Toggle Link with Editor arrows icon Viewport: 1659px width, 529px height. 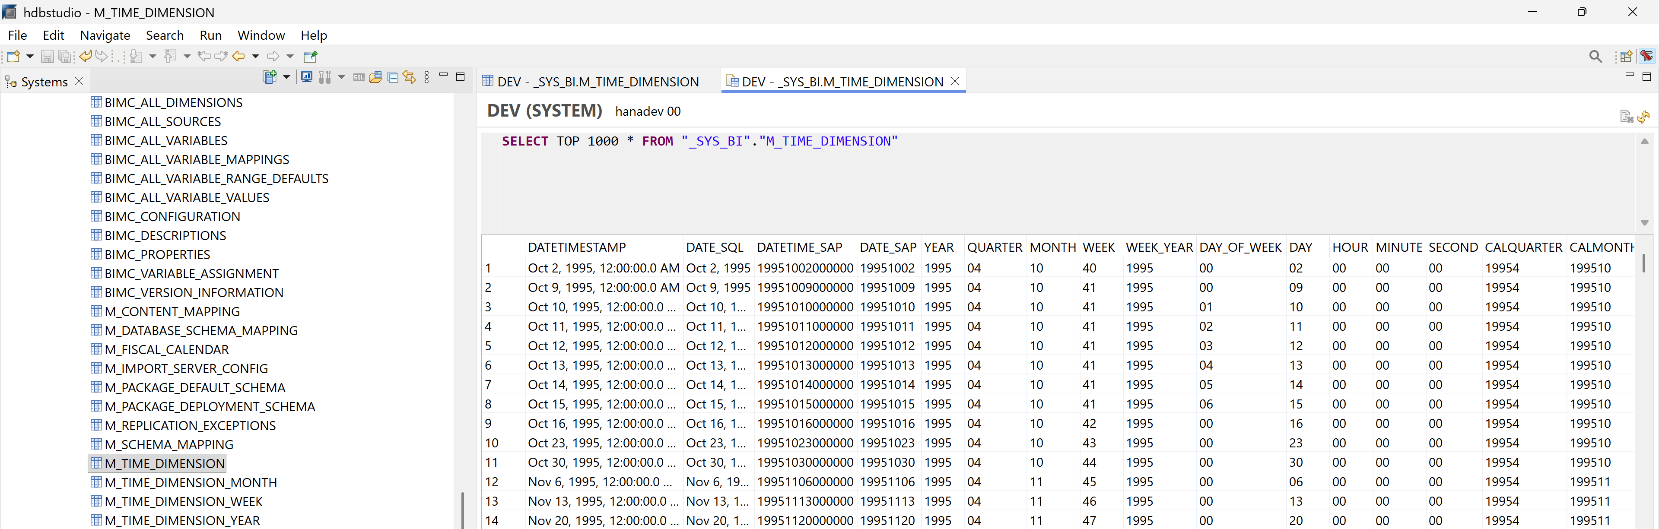[x=410, y=77]
